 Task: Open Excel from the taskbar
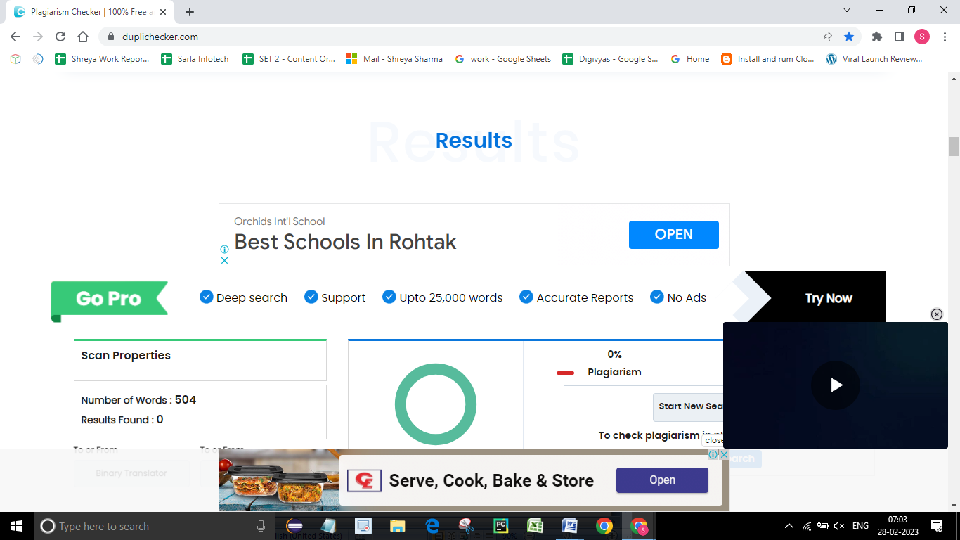coord(535,526)
